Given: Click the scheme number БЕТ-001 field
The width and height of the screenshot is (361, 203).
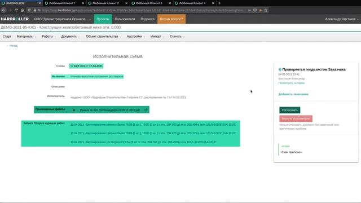Looking at the screenshot, I should (x=86, y=66).
